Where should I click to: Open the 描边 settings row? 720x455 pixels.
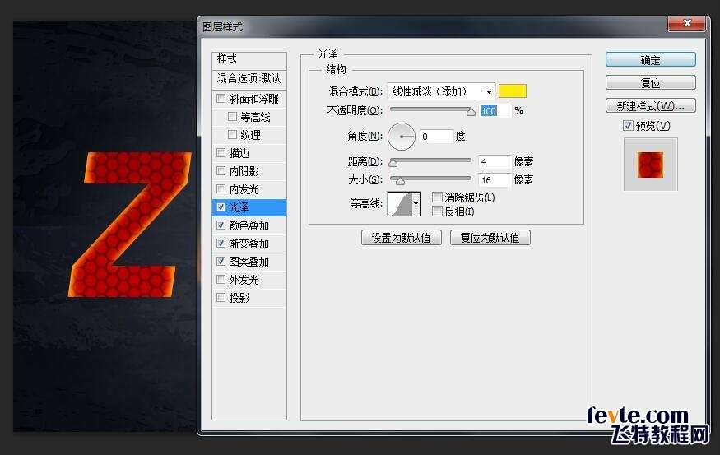[x=249, y=153]
